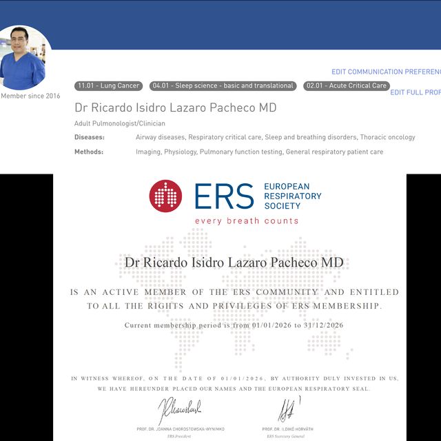Click the ERS President signature
441x441 pixels.
pyautogui.click(x=179, y=411)
